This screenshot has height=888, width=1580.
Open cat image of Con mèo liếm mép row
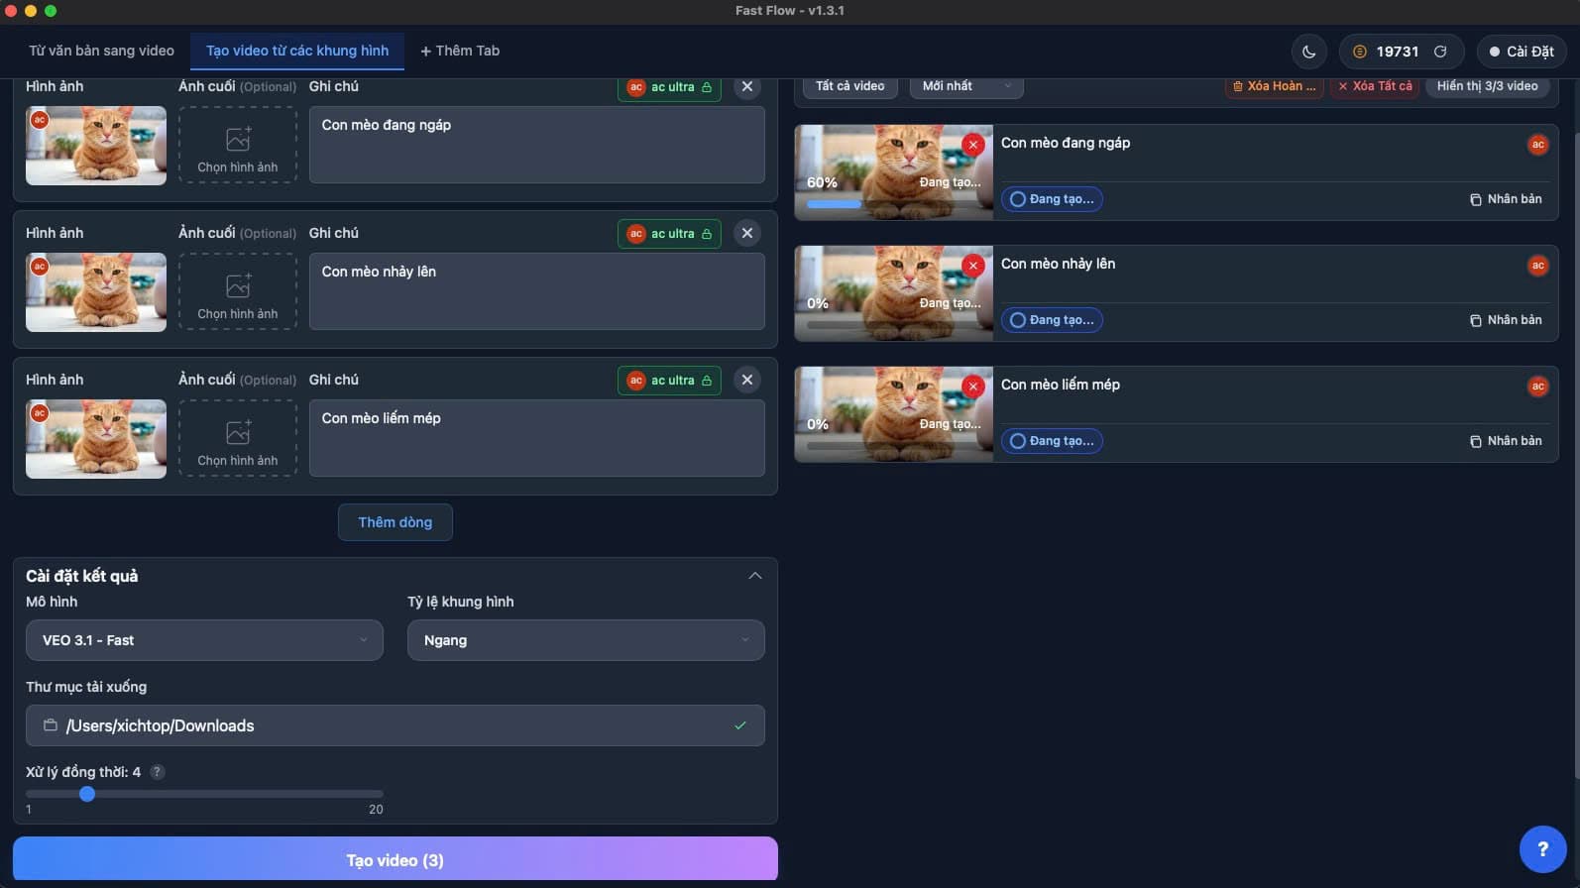pos(96,439)
